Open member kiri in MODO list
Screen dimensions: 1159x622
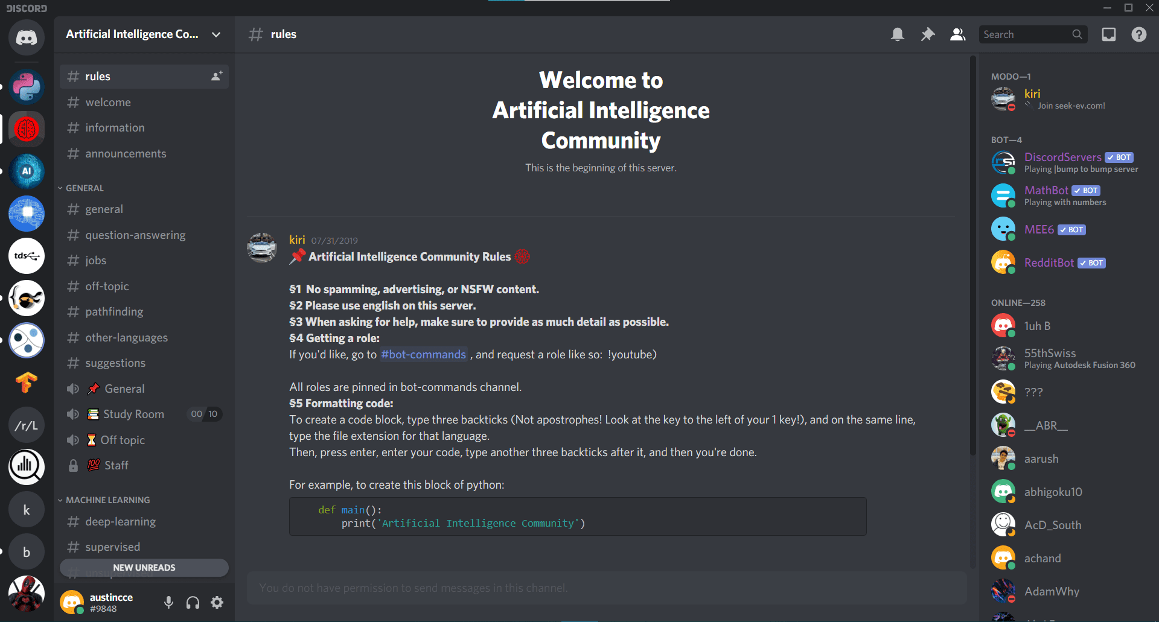1068,99
